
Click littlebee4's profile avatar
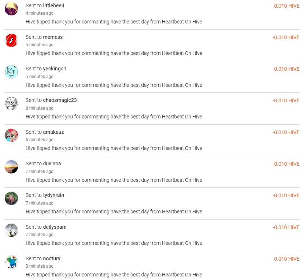click(11, 9)
